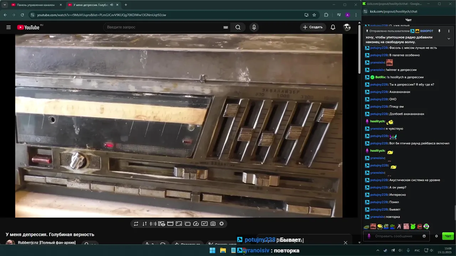Open the pinned message three-dot options in Kick chat
This screenshot has width=456, height=256.
[x=449, y=31]
